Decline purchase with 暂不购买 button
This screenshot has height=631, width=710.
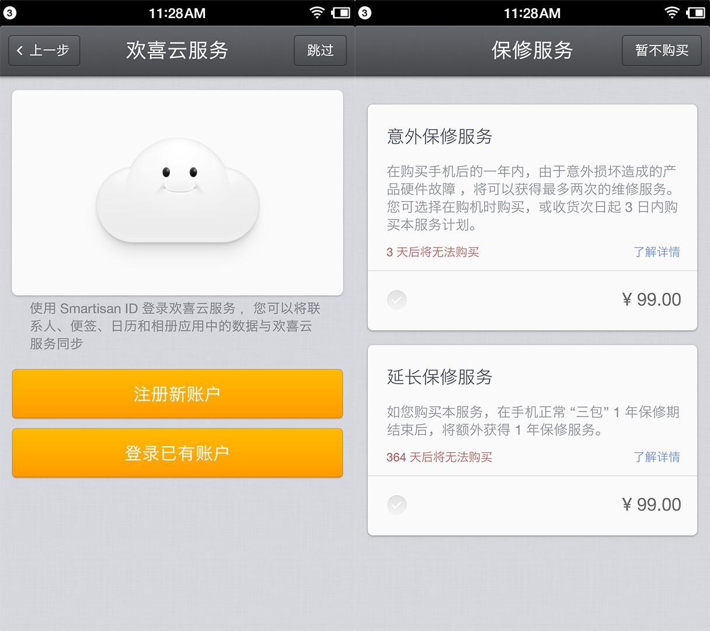[x=662, y=51]
